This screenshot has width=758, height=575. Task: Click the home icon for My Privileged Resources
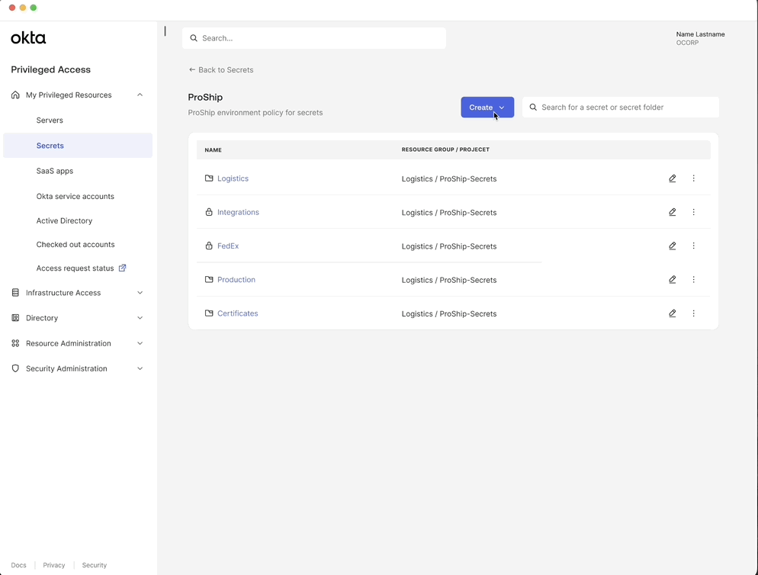(x=15, y=95)
